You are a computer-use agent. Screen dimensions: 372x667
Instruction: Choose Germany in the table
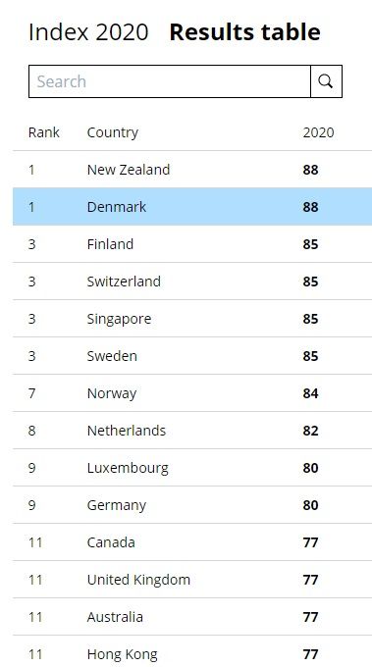pos(192,505)
